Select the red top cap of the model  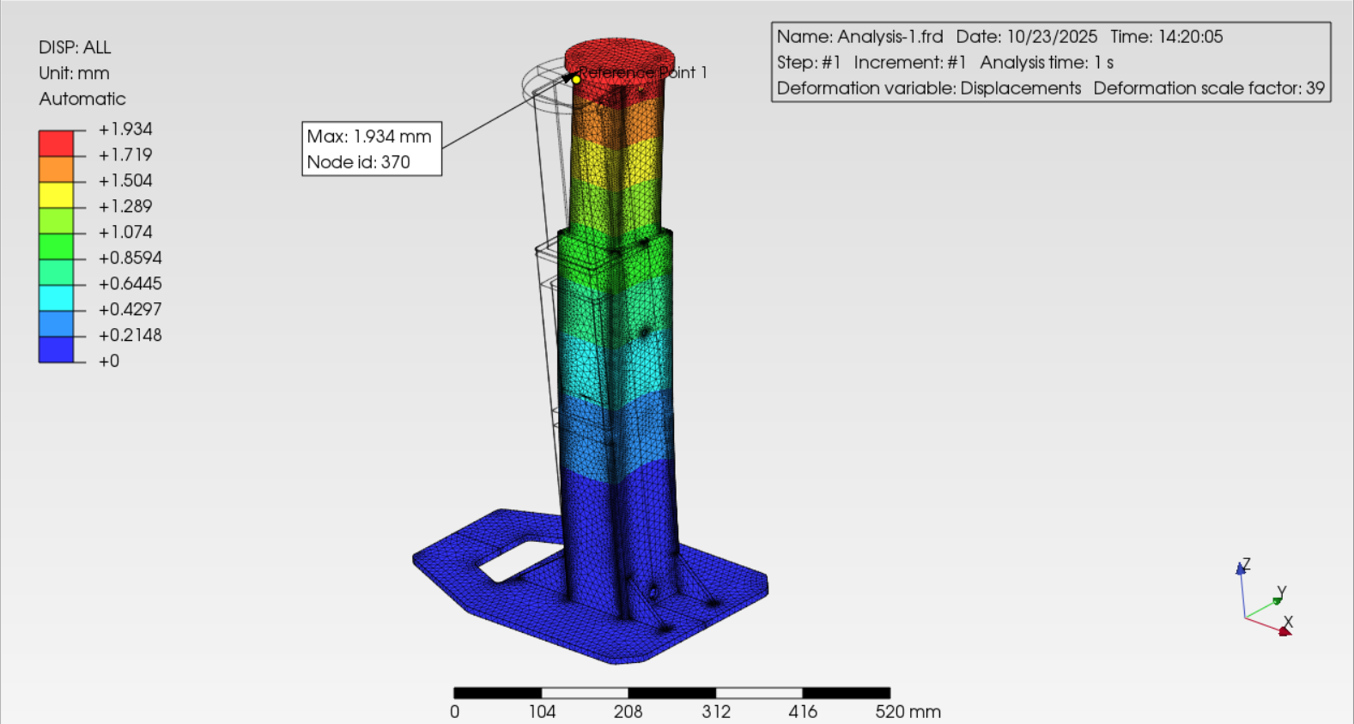point(620,55)
